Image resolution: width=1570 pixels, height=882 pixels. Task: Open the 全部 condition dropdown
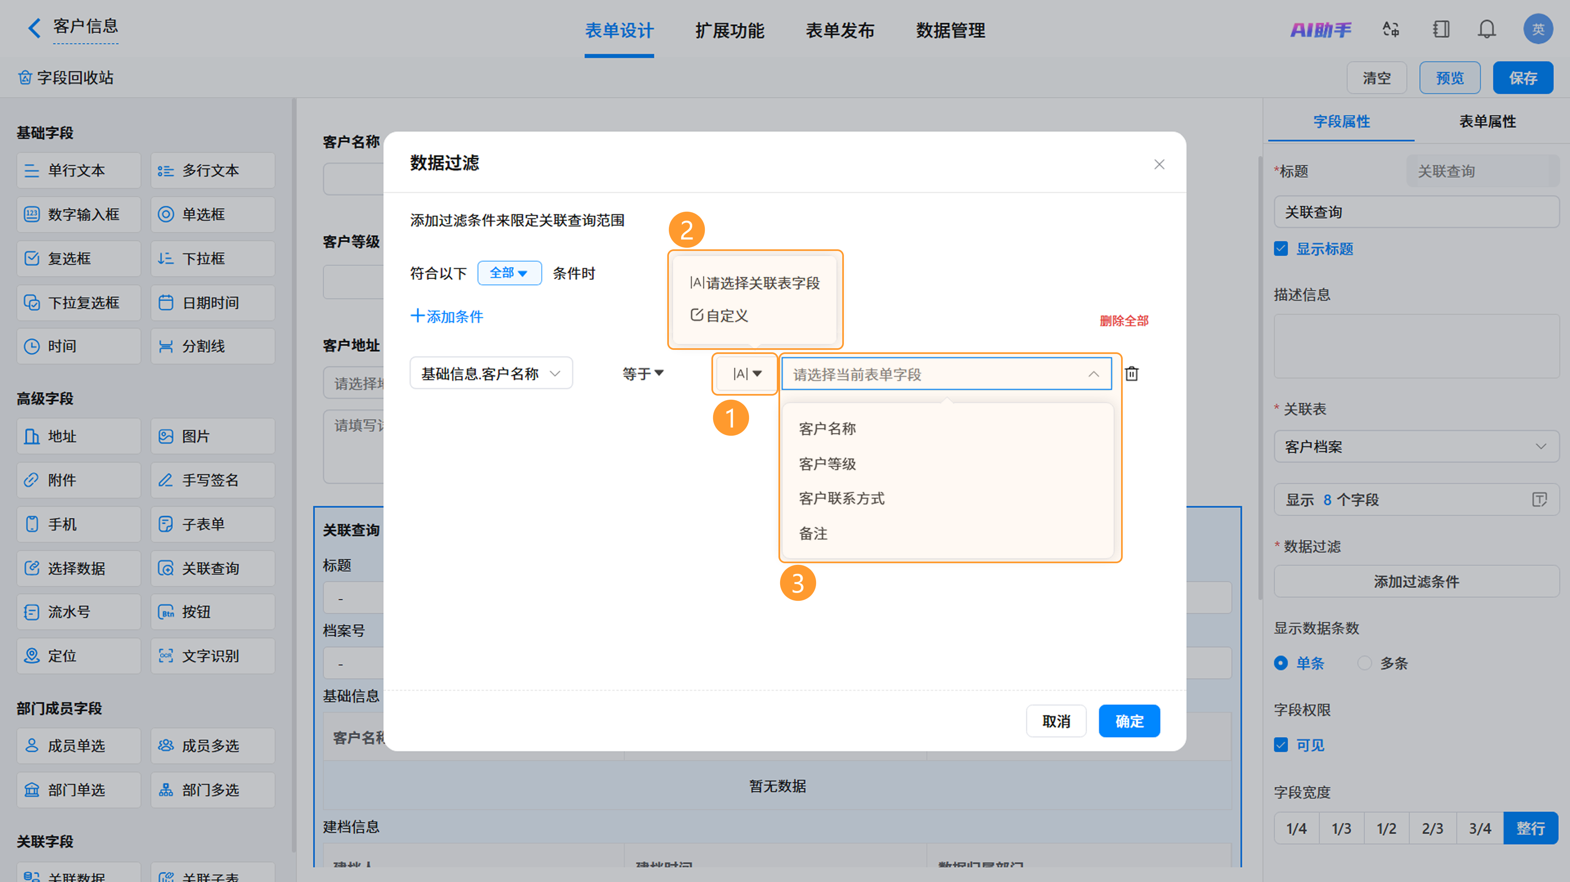click(x=509, y=273)
